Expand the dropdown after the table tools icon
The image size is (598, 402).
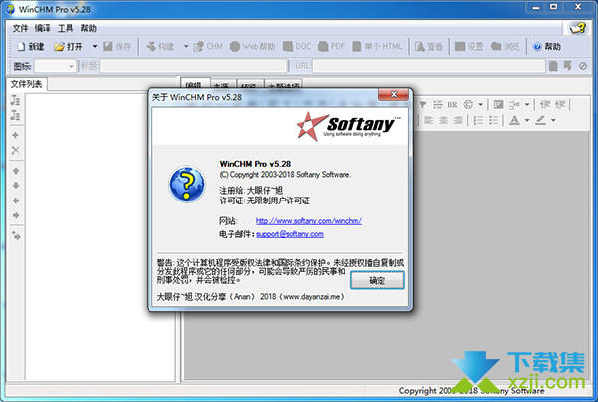[x=527, y=104]
